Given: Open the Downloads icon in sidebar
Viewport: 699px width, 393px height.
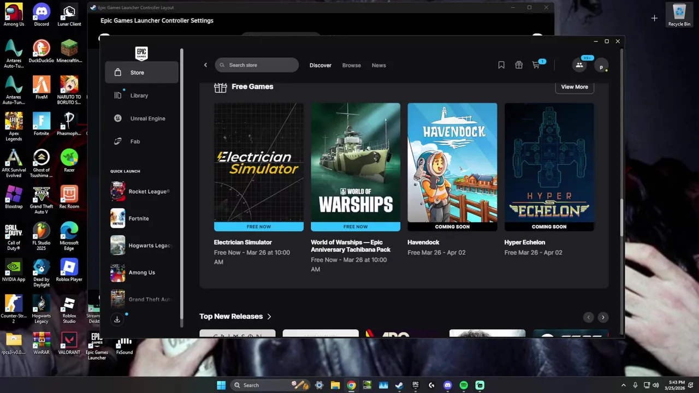Looking at the screenshot, I should (x=117, y=319).
